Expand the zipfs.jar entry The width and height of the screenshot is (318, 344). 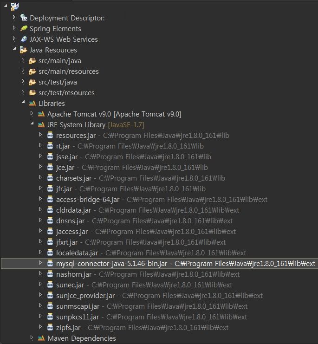(40, 326)
